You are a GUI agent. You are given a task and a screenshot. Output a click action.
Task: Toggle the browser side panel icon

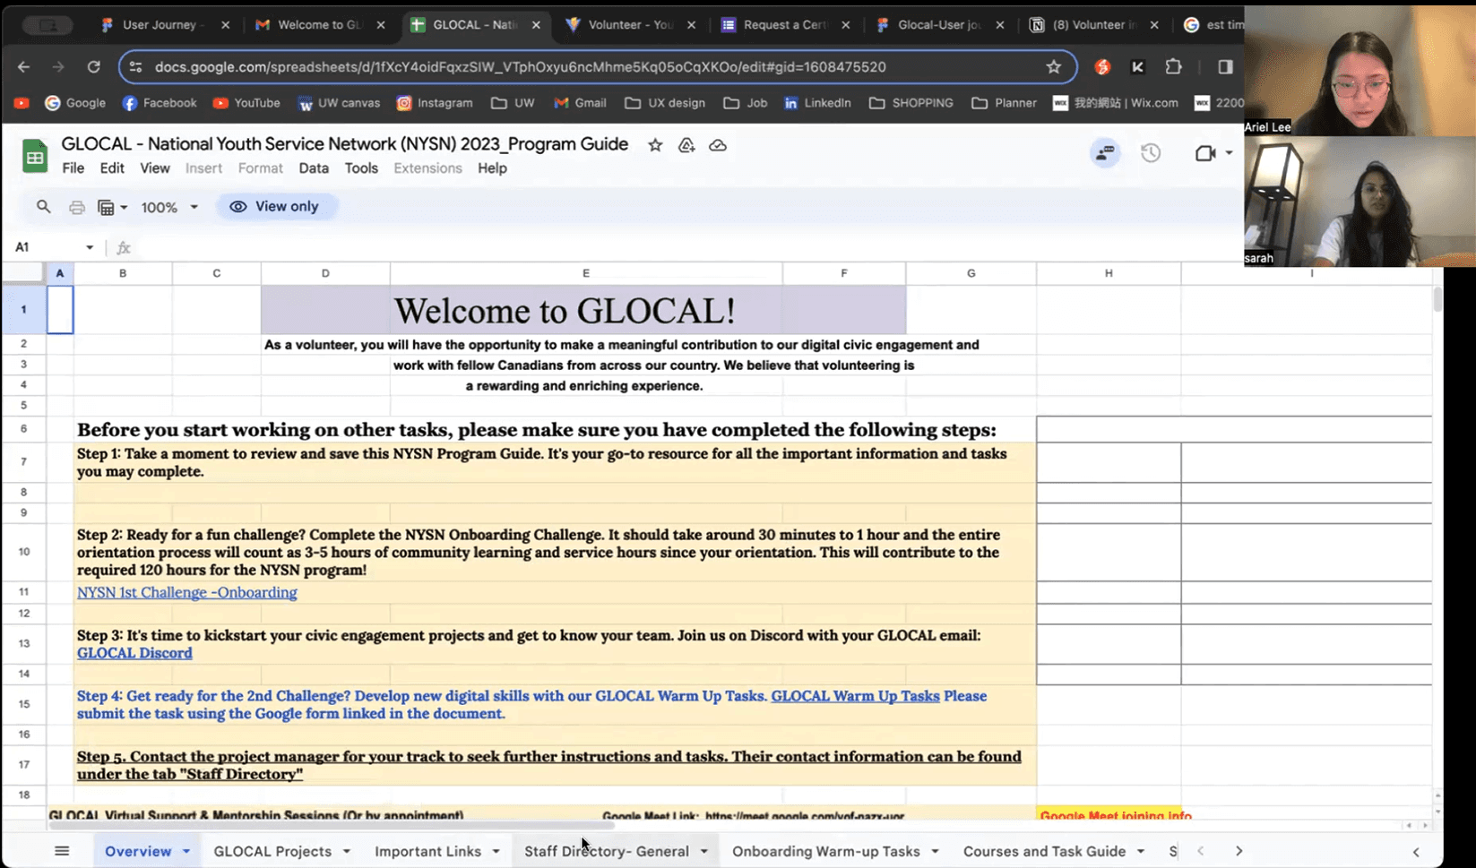click(1225, 67)
